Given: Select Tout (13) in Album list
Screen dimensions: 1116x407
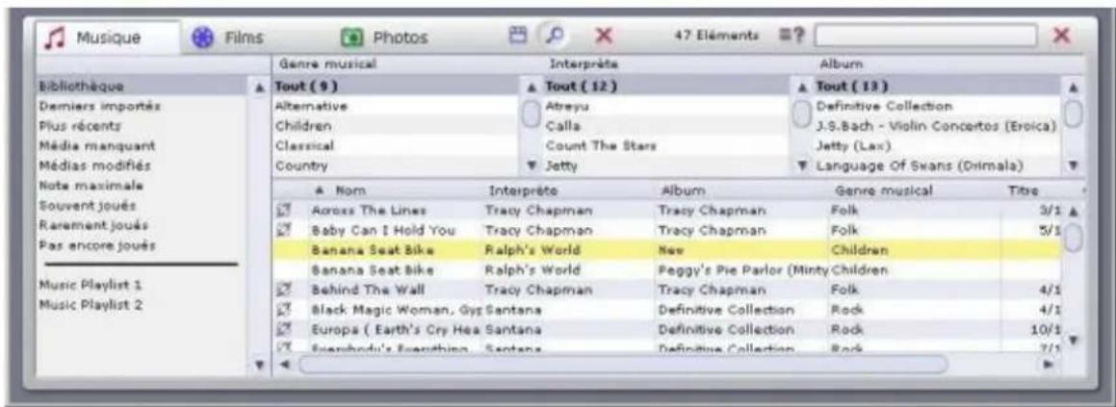Looking at the screenshot, I should pos(937,86).
